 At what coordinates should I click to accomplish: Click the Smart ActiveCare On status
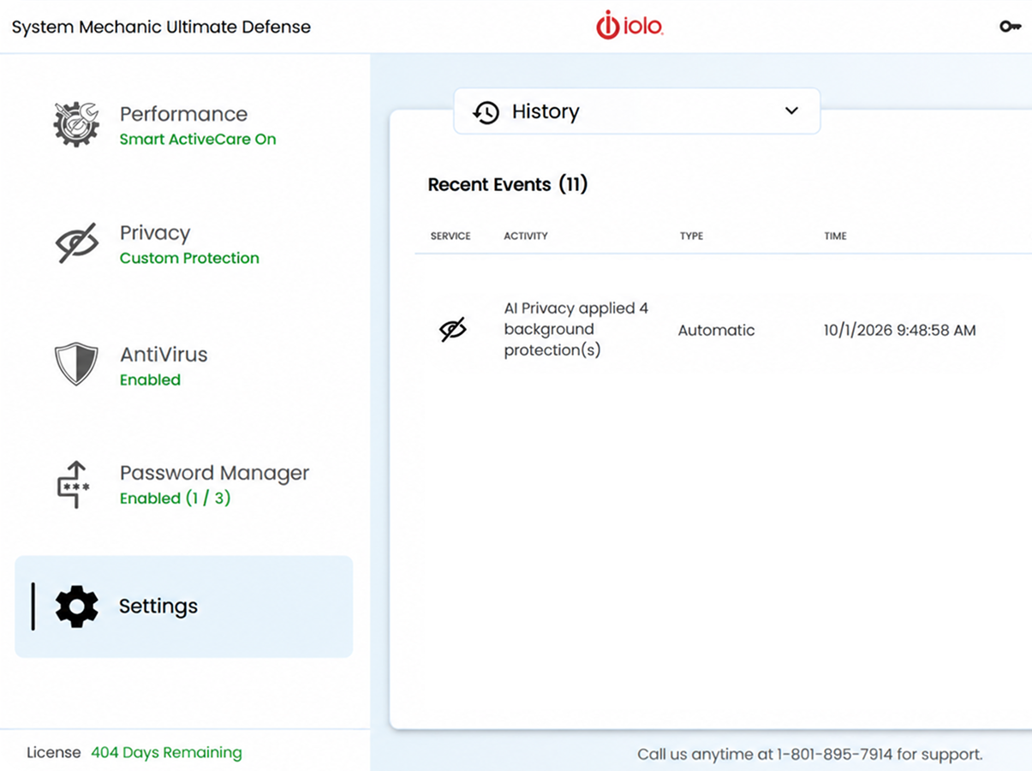point(198,139)
